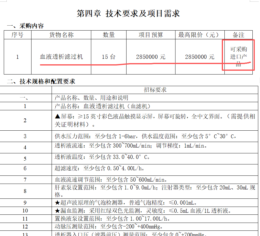Click the 2850000 元 value under 项目预算
This screenshot has width=260, height=236.
point(151,57)
